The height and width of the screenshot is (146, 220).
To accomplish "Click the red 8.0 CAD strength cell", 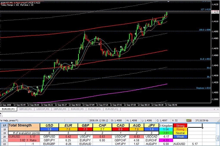I will pos(120,130).
